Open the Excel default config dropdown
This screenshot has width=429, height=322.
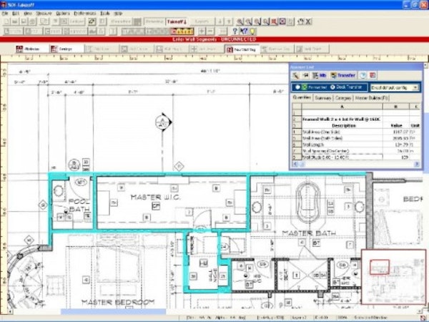click(x=394, y=87)
